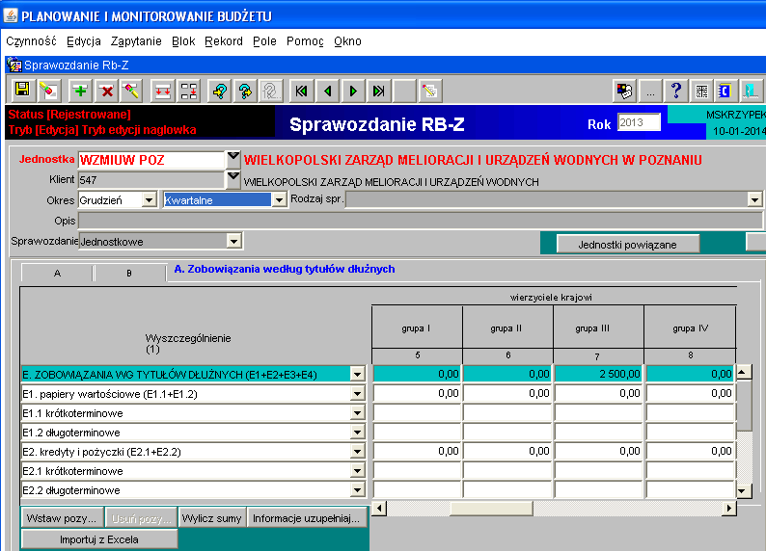Open the Okres month dropdown
766x551 pixels.
click(x=149, y=200)
